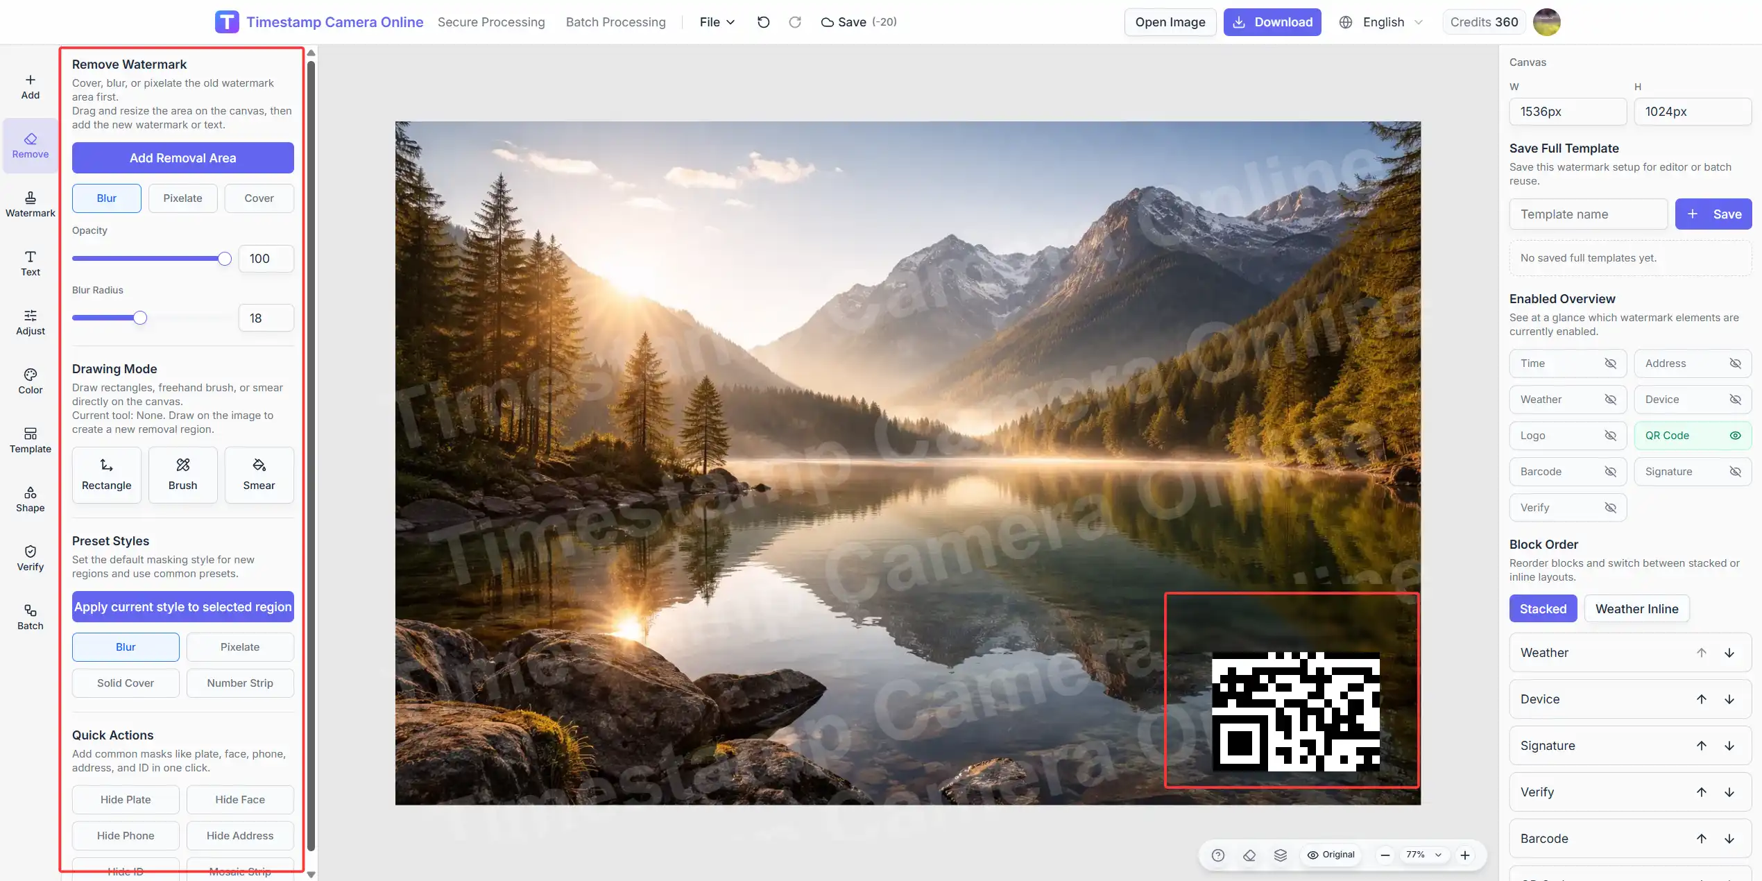Open the Verify shield panel
This screenshot has width=1762, height=881.
pyautogui.click(x=31, y=558)
